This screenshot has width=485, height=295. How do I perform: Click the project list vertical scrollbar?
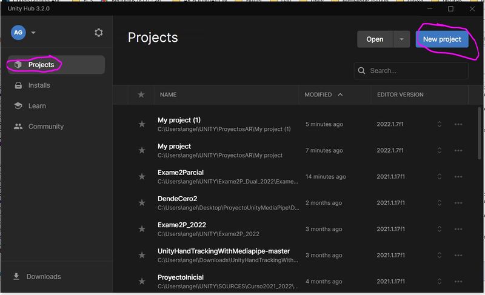[x=479, y=133]
